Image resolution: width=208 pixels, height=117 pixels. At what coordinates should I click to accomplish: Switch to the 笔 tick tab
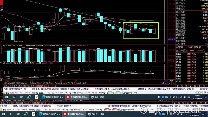pos(178,86)
